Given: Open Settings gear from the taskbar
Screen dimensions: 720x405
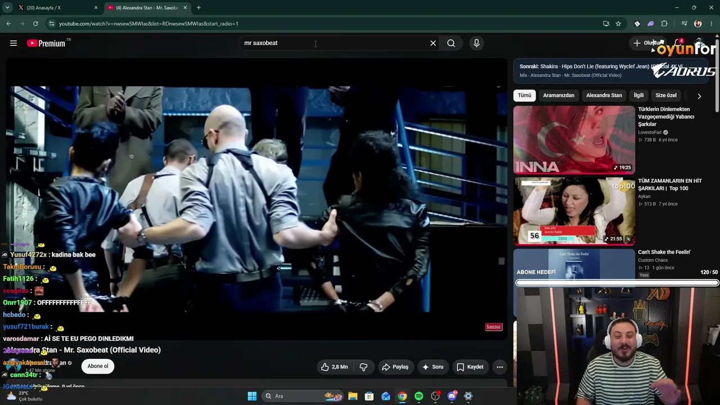Looking at the screenshot, I should [x=468, y=396].
